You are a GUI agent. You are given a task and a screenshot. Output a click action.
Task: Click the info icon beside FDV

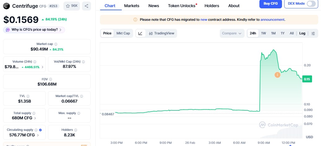click(50, 79)
